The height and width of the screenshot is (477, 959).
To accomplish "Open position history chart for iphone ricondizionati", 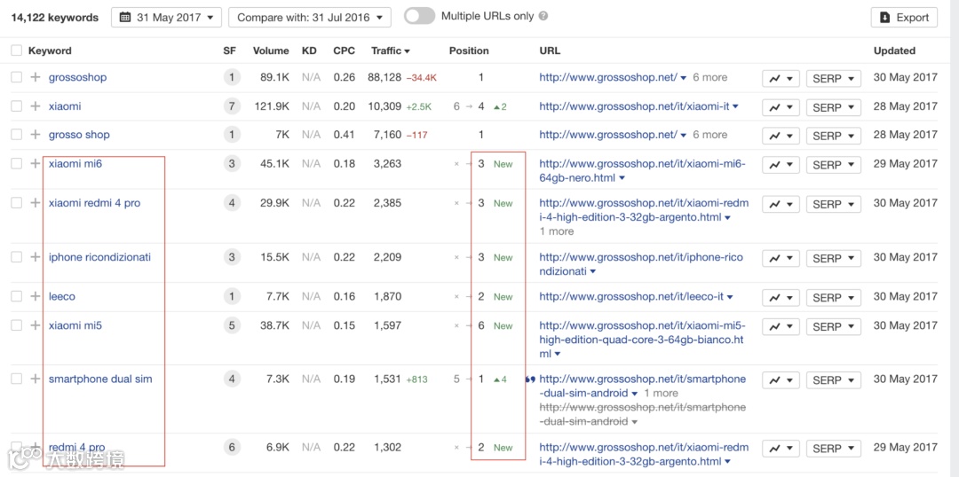I will tap(781, 258).
